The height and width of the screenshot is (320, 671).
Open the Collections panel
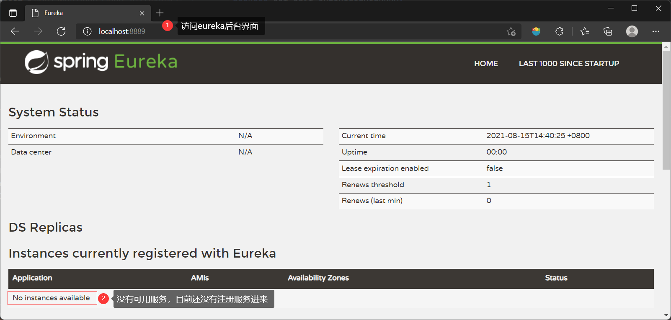[608, 31]
